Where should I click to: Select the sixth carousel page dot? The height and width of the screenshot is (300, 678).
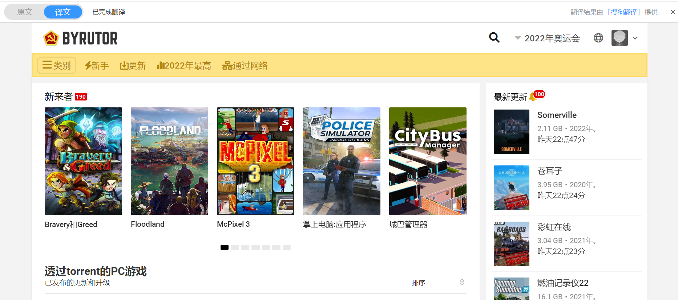tap(277, 247)
